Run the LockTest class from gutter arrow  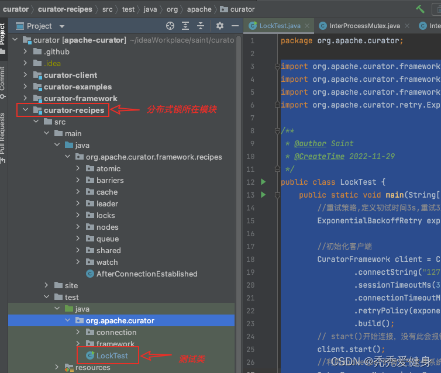point(263,182)
